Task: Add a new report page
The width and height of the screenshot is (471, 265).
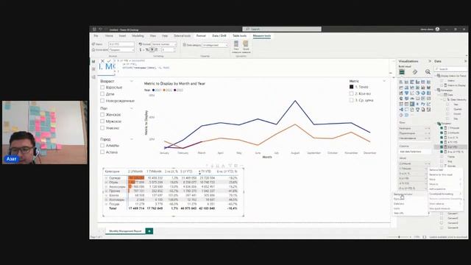Action: (x=149, y=231)
